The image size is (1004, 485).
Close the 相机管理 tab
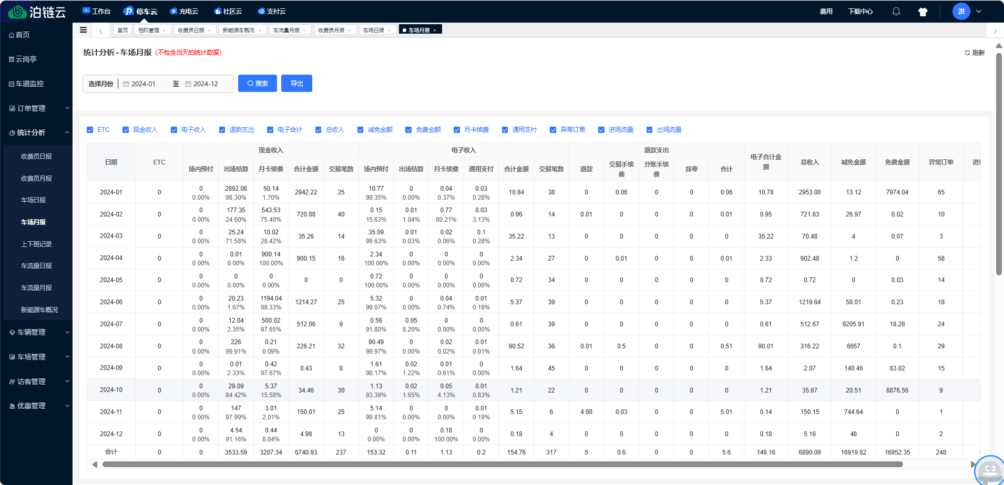coord(164,30)
